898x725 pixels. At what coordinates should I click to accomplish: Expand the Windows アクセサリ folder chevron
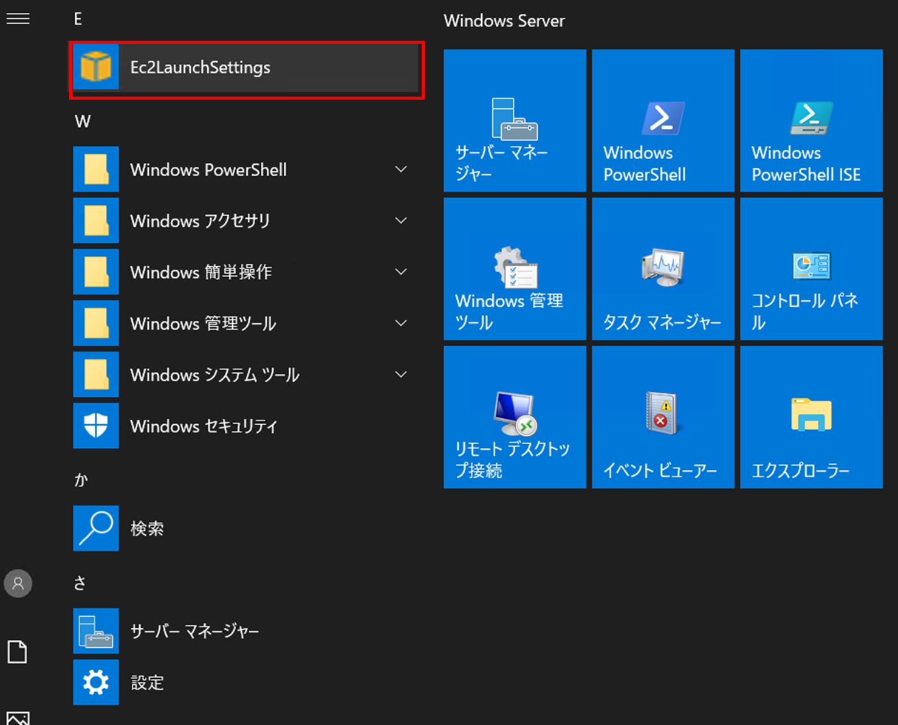coord(401,221)
